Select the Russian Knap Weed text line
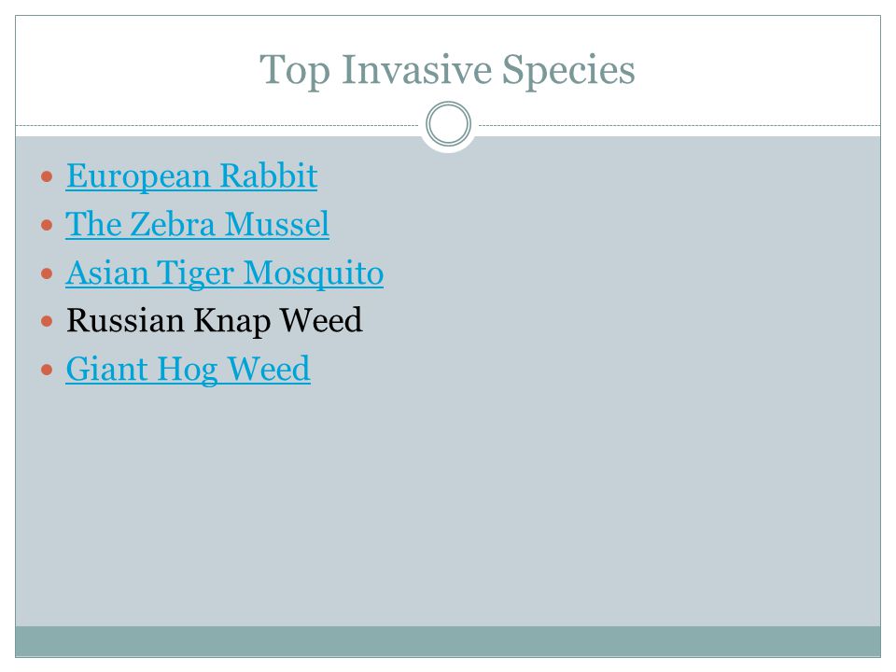 (215, 320)
